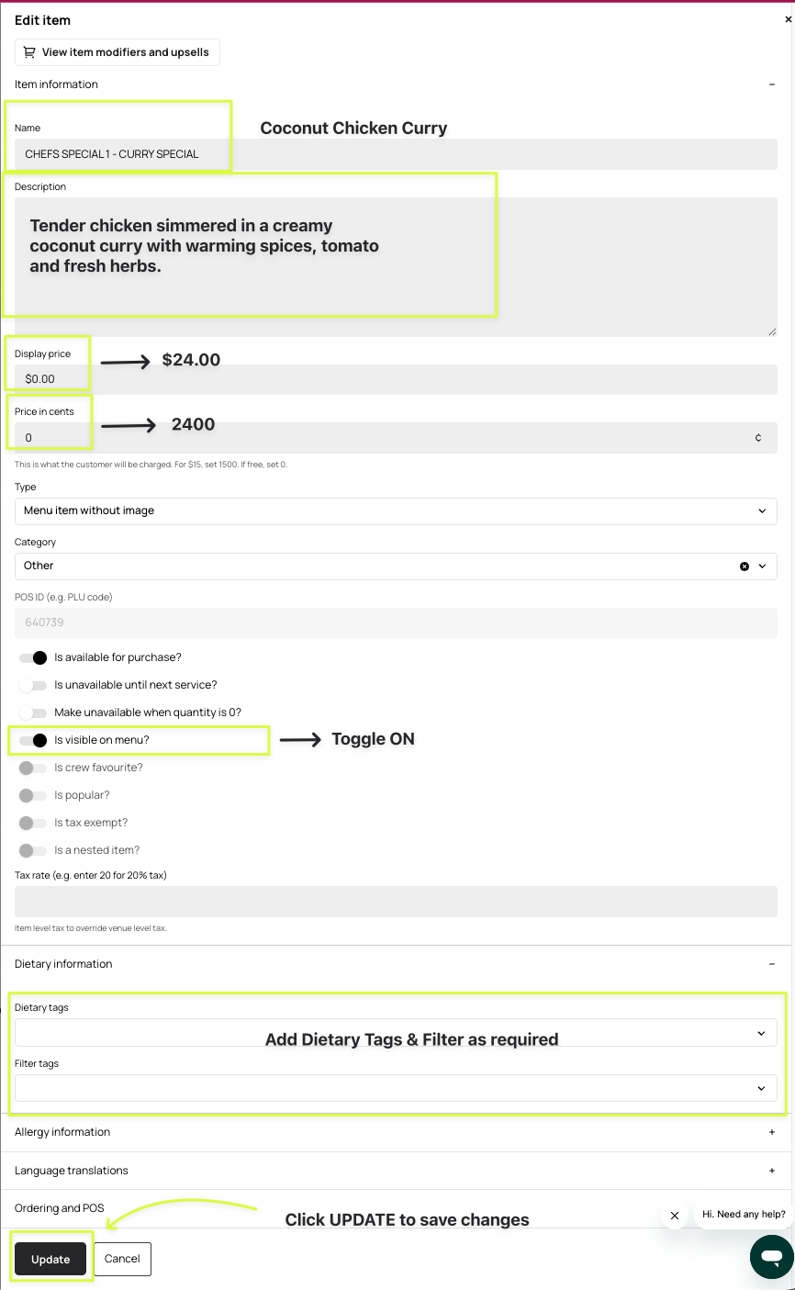Click the shopping cart icon on modifiers button
This screenshot has height=1290, width=795.
(29, 52)
